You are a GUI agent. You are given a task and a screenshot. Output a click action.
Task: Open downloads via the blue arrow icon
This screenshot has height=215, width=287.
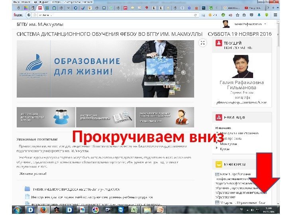[259, 15]
